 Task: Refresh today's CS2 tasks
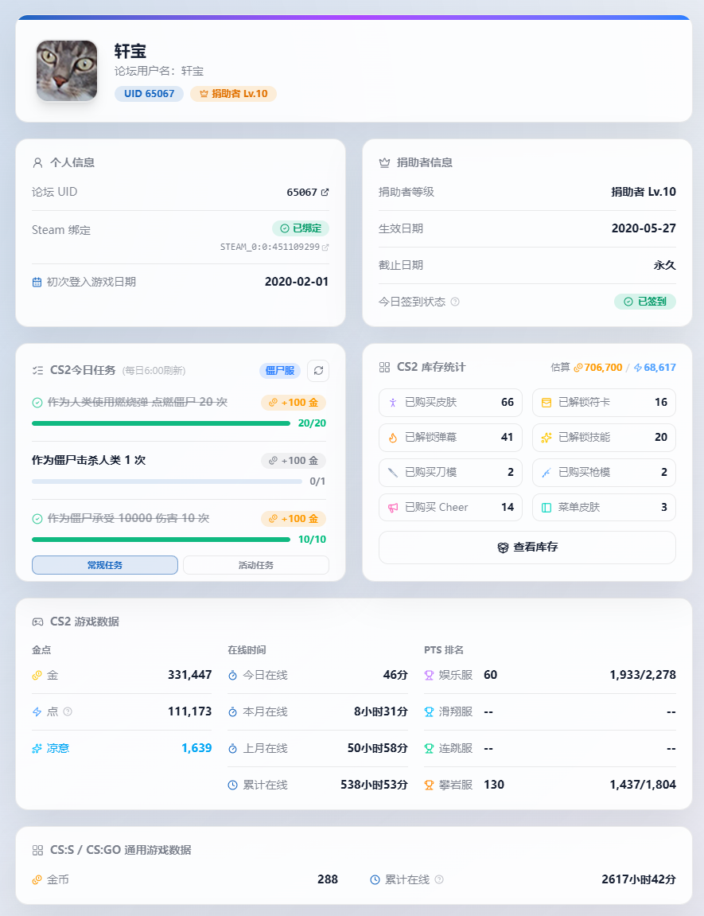318,370
